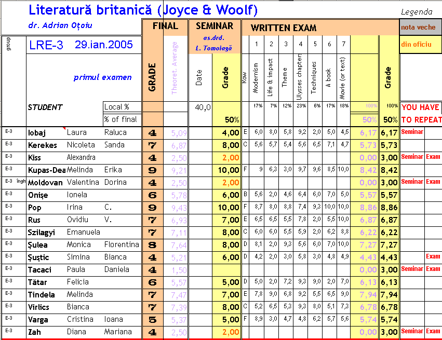This screenshot has height=340, width=442.
Task: Select the 'Theme' column header
Action: click(x=285, y=77)
